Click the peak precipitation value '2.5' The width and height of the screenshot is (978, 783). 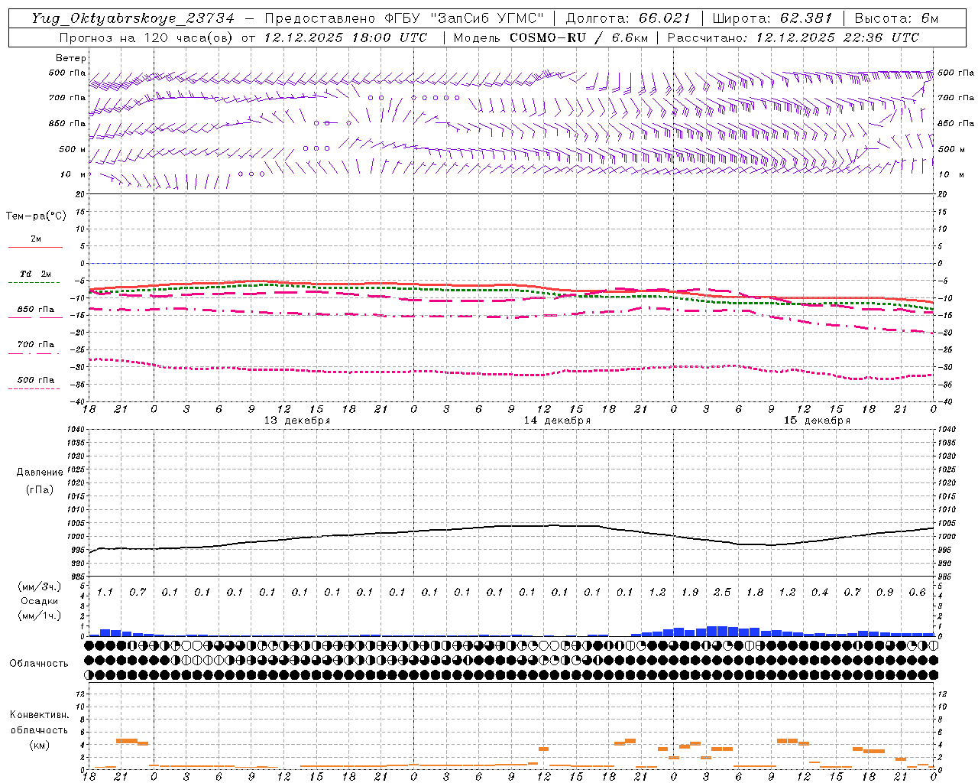click(x=722, y=592)
